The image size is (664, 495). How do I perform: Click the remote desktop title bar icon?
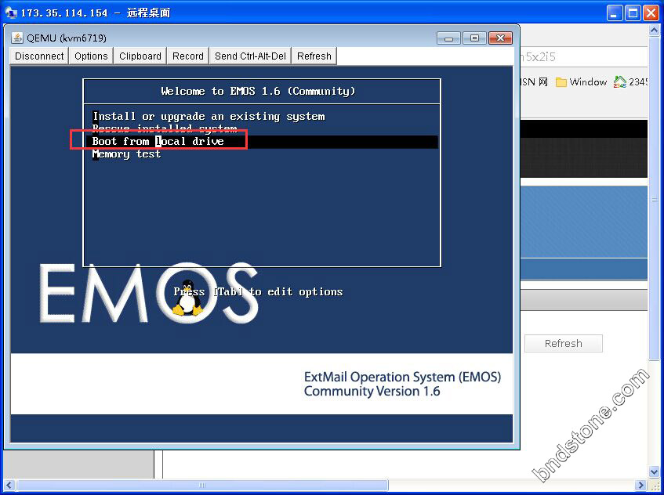click(12, 13)
